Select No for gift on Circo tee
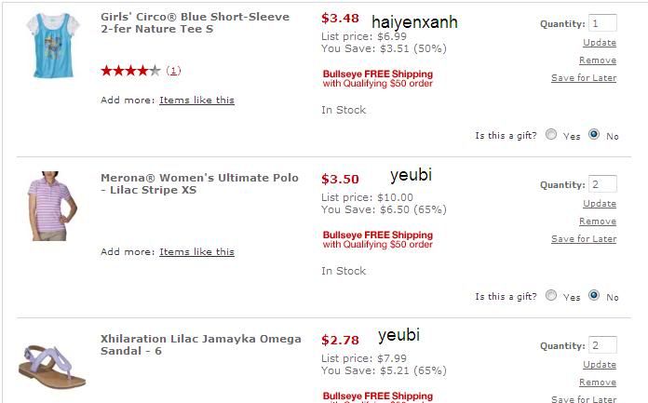 [x=594, y=135]
